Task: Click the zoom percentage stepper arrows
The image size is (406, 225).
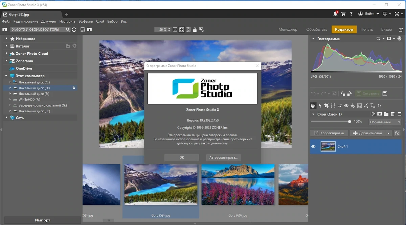Action: click(x=170, y=30)
